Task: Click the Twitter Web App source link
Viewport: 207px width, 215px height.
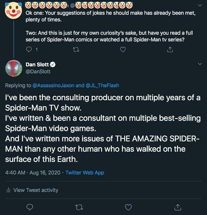Action: click(85, 172)
